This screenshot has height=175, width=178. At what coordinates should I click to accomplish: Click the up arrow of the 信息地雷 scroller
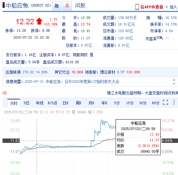click(x=174, y=80)
